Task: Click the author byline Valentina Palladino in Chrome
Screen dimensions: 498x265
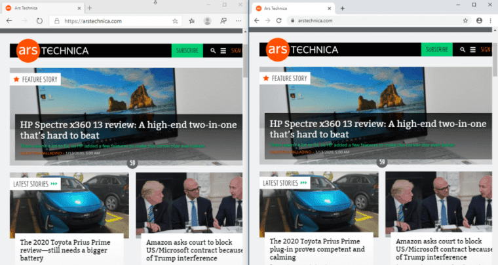Action: point(290,152)
